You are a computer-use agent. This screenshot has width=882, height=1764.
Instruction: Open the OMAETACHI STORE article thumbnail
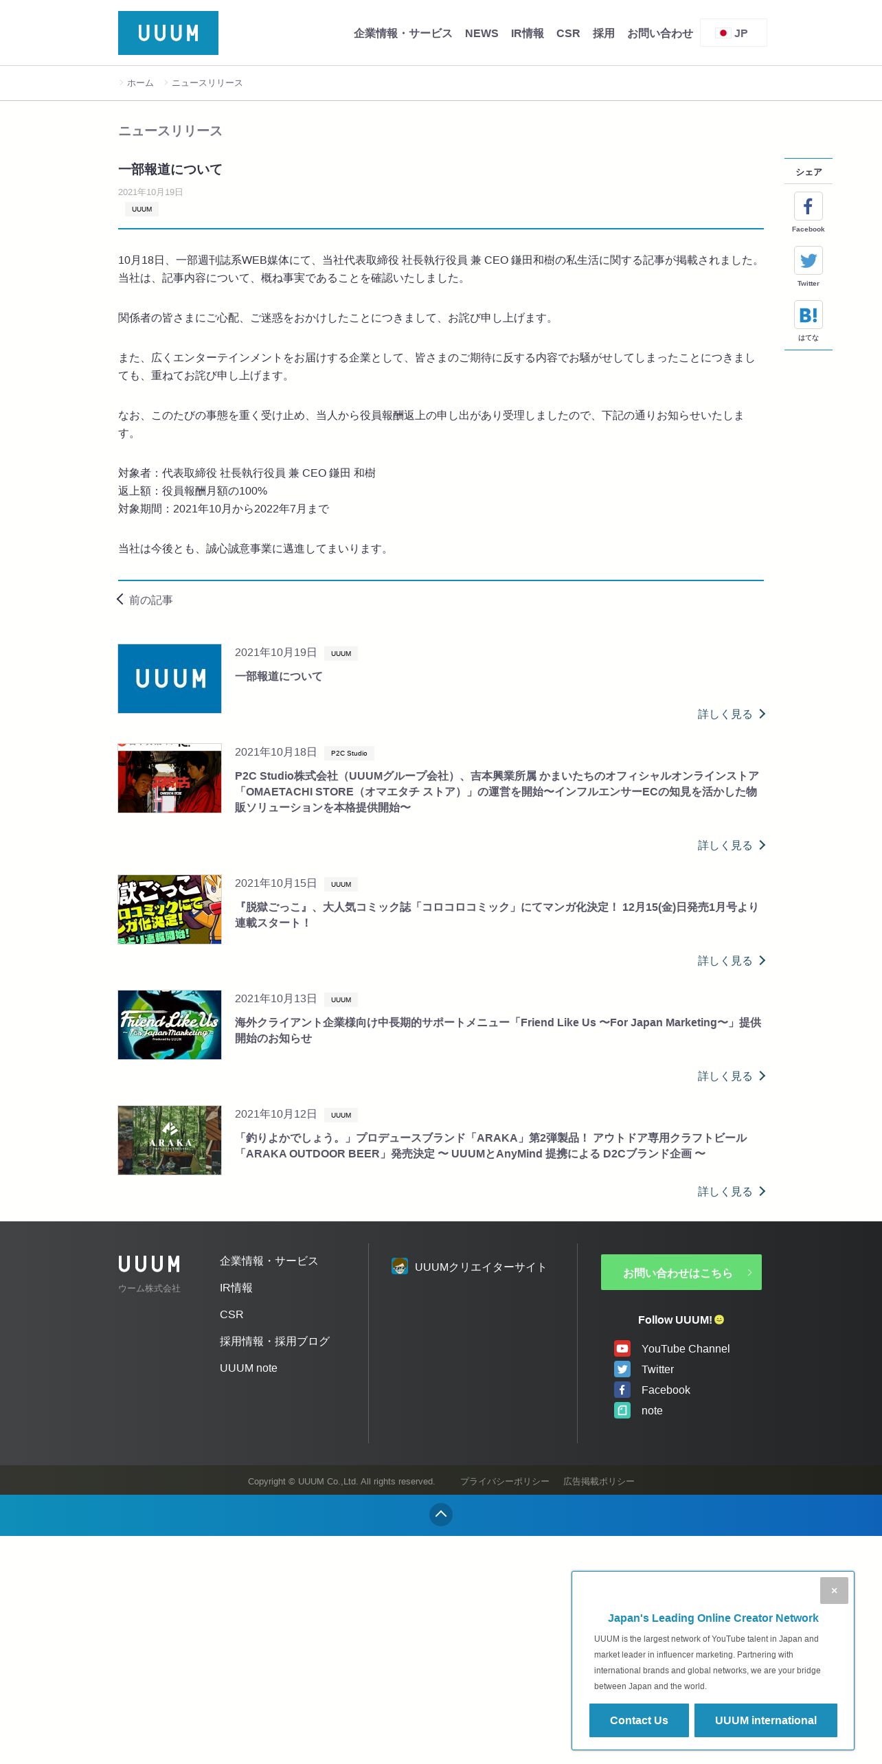tap(170, 778)
